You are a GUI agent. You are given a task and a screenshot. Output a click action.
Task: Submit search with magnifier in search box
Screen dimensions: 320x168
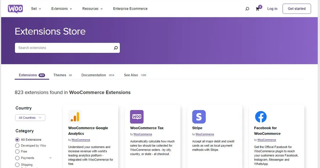point(116,48)
